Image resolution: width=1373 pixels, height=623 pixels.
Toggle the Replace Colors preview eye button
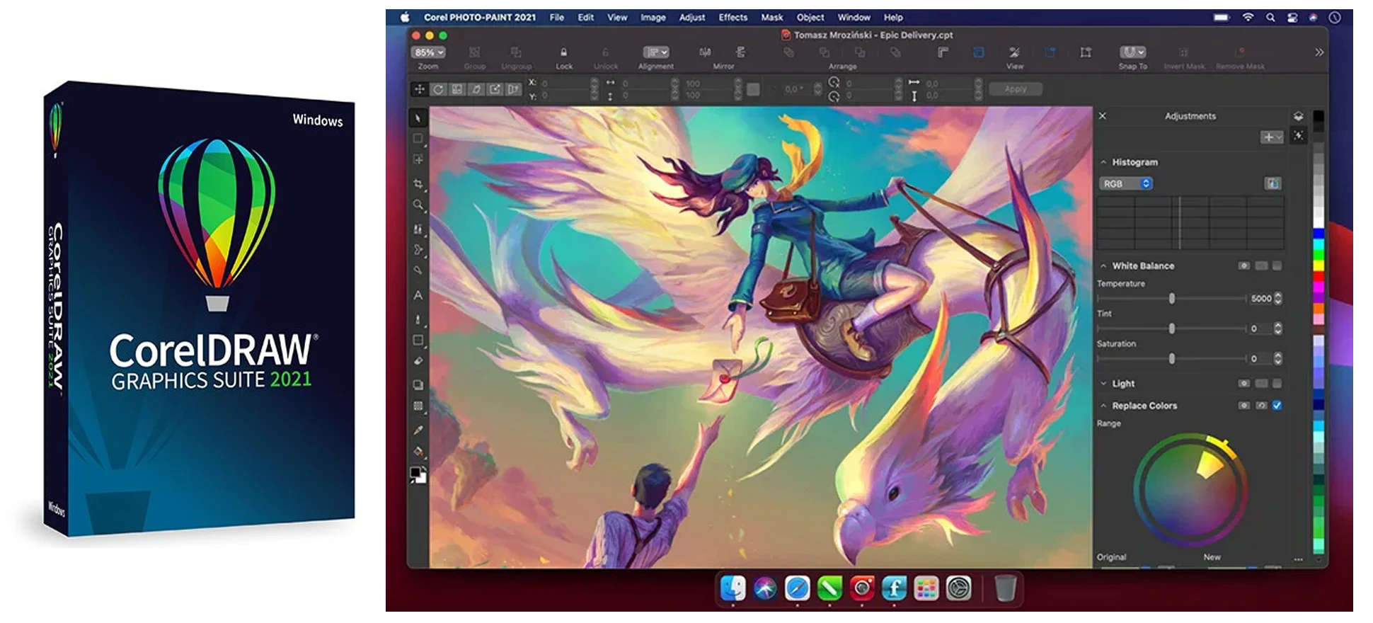(1243, 406)
